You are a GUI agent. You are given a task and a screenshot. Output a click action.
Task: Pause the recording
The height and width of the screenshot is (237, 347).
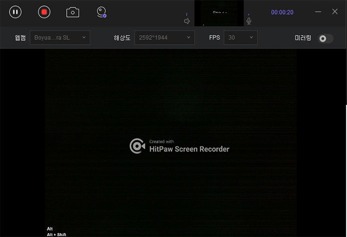point(16,12)
